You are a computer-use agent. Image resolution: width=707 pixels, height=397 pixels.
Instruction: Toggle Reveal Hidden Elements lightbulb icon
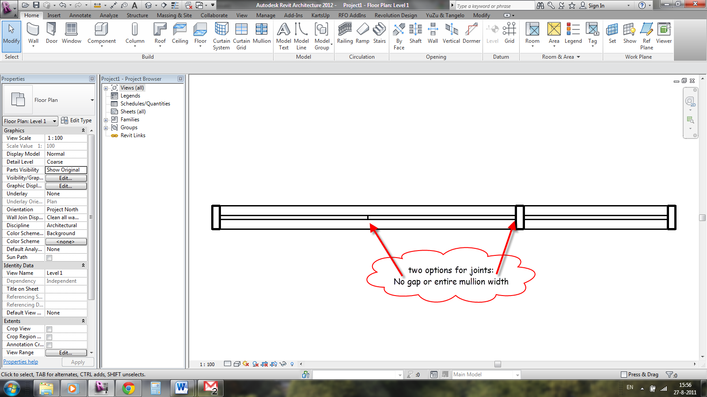(292, 364)
